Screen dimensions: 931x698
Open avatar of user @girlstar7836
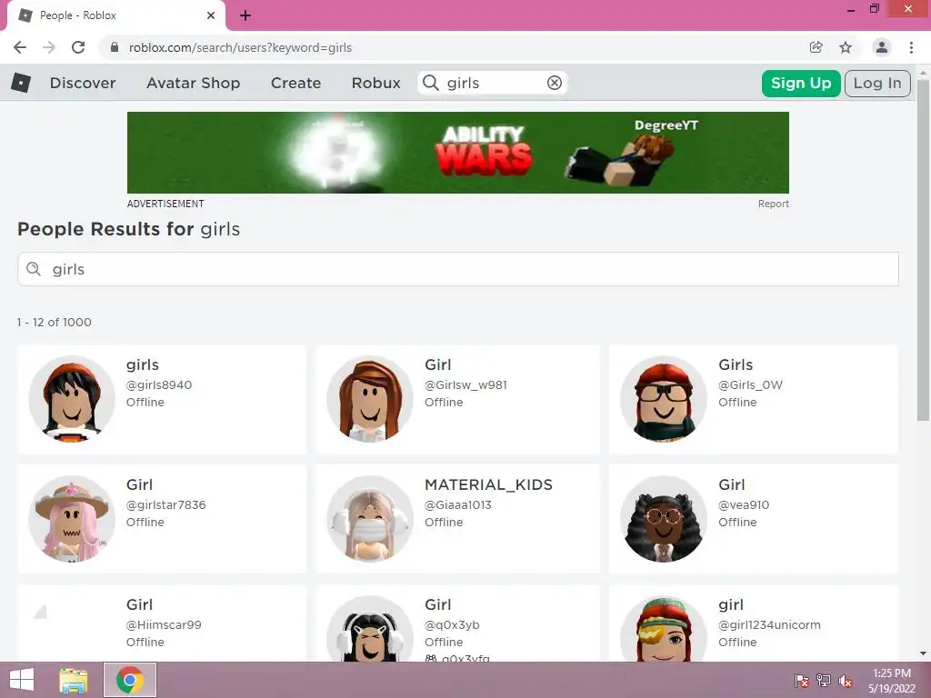click(x=72, y=519)
